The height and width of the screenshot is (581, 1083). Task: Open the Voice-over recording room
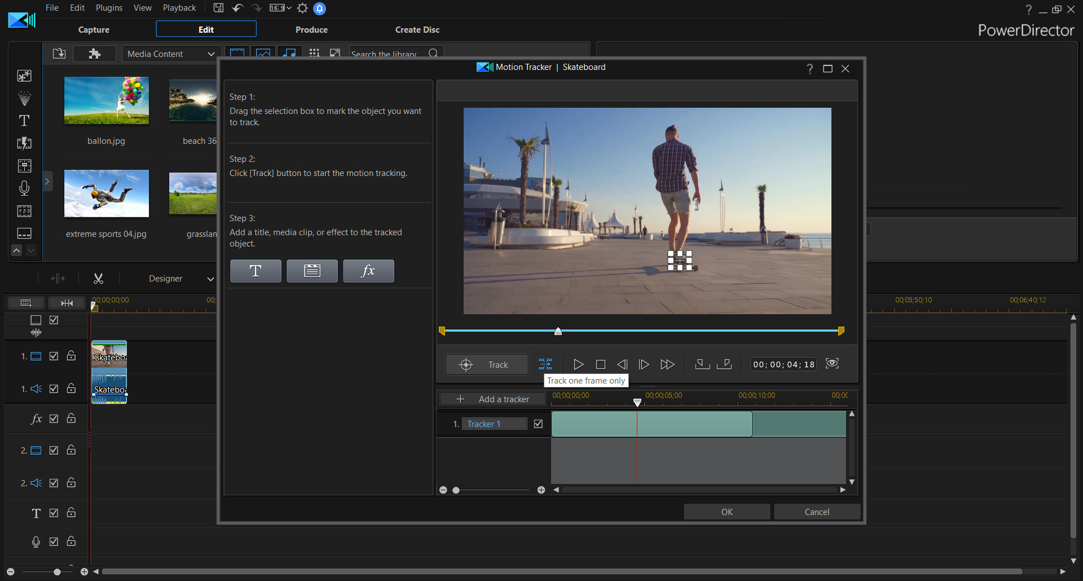24,188
